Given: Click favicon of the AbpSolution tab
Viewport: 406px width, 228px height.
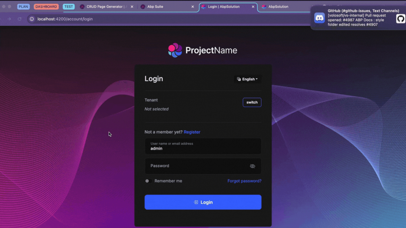Looking at the screenshot, I should pyautogui.click(x=264, y=7).
